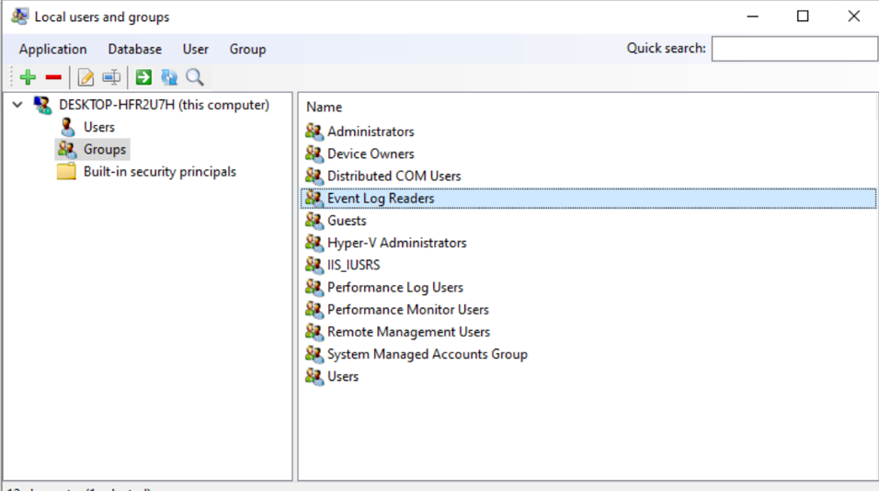Select Hyper-V Administrators name

(397, 243)
